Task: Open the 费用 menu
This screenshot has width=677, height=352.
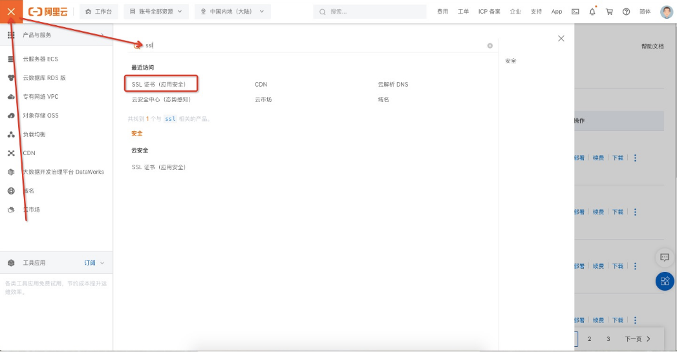Action: tap(442, 12)
